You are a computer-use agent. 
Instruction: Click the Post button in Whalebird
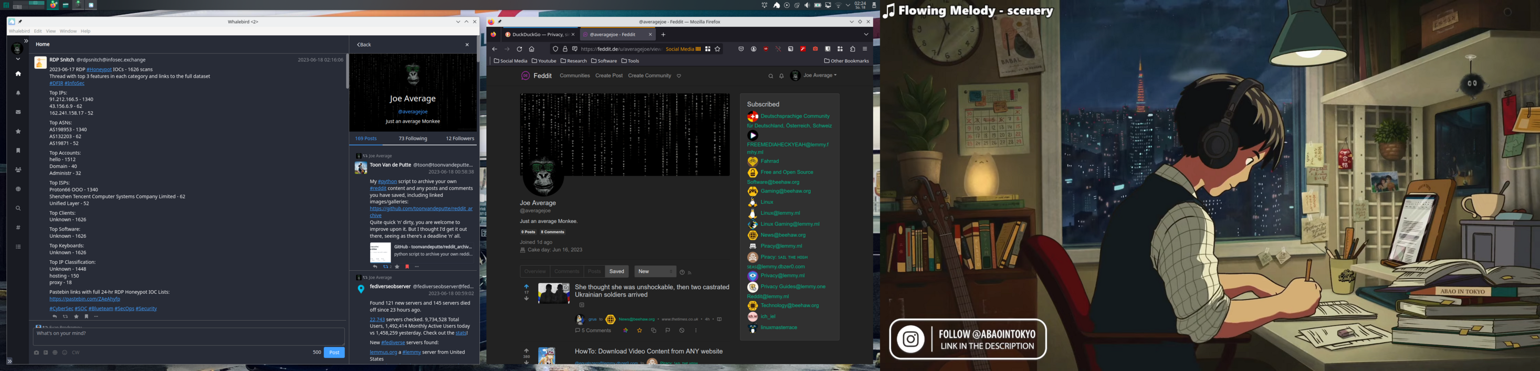334,353
